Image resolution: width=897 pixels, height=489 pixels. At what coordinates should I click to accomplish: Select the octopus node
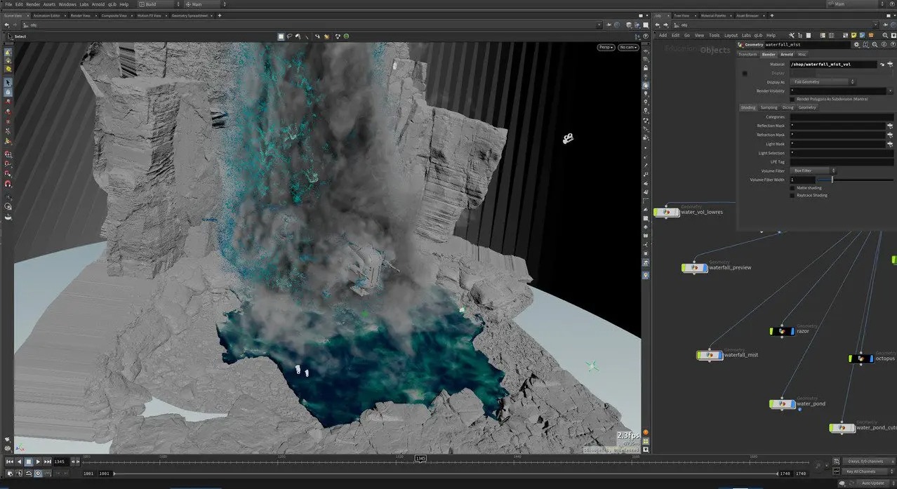(x=861, y=359)
